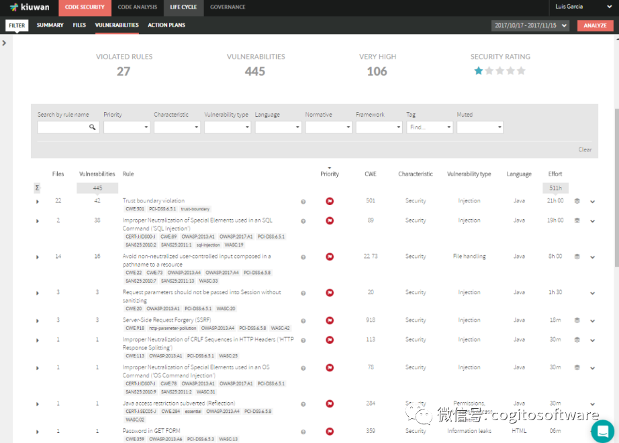Open the Vulnerabilities sub-tab

(117, 25)
